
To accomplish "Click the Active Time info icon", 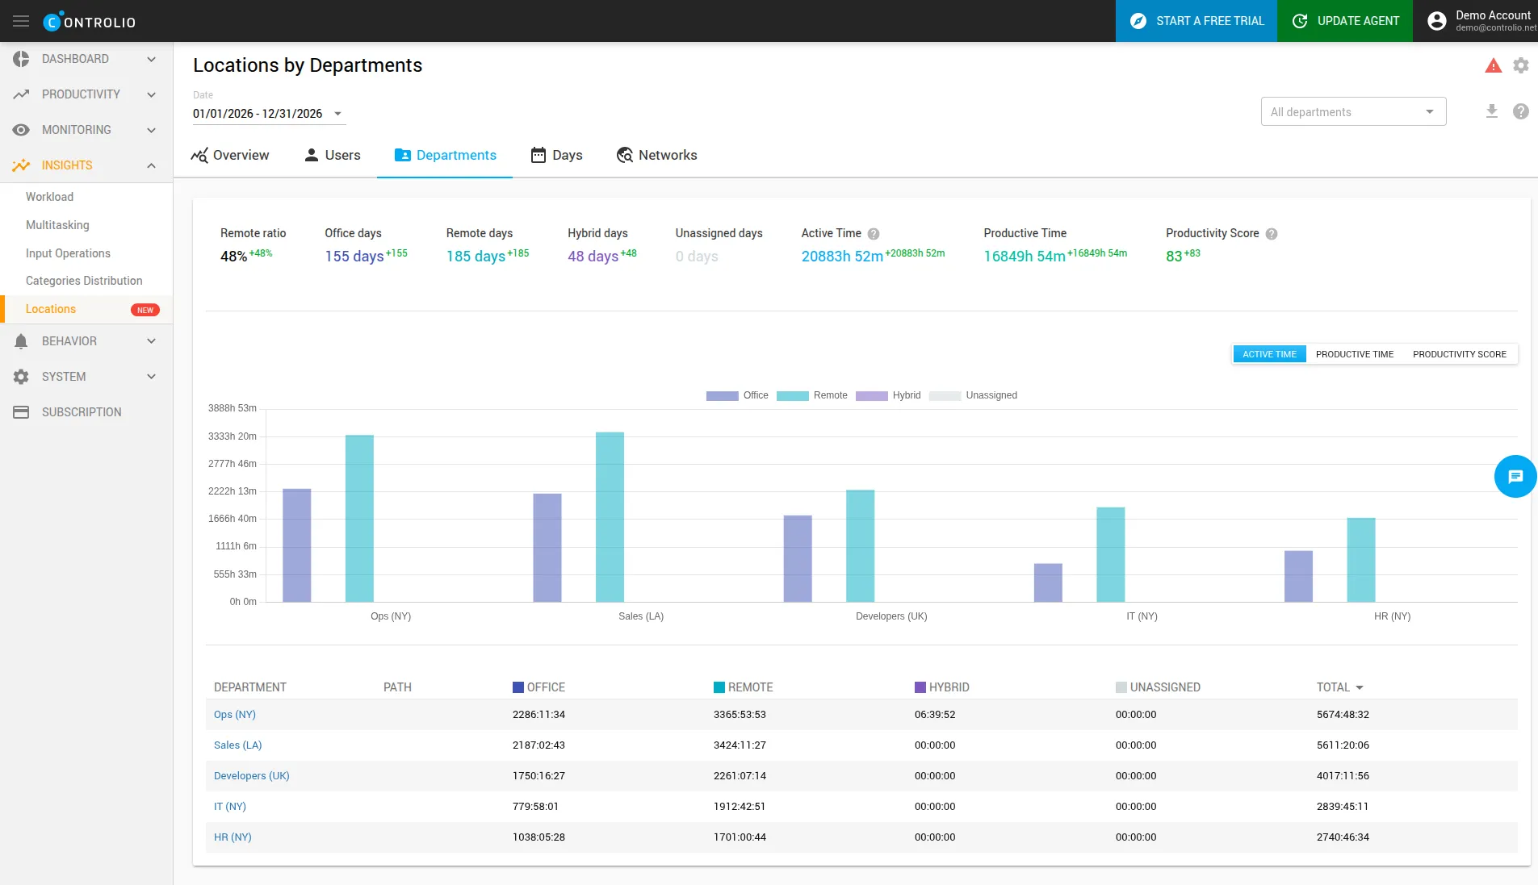I will (874, 234).
